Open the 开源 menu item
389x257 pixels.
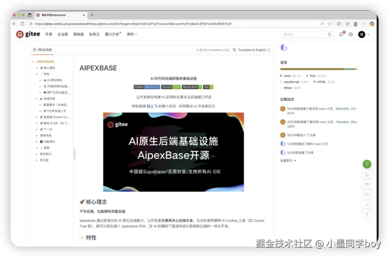49,34
